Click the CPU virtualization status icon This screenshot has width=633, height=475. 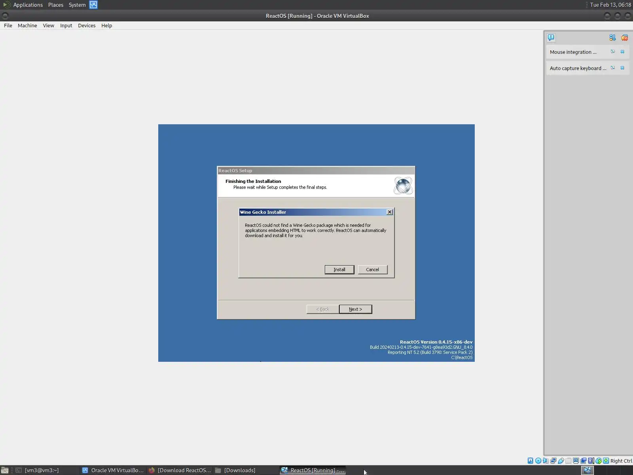(x=591, y=461)
